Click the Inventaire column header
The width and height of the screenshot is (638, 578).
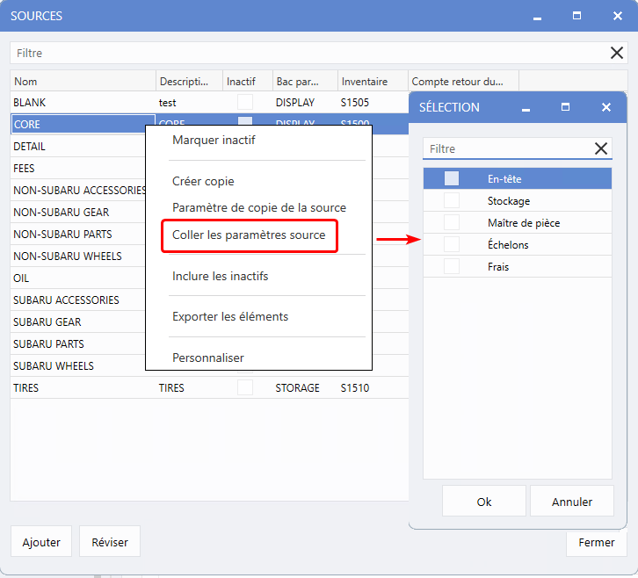click(373, 82)
